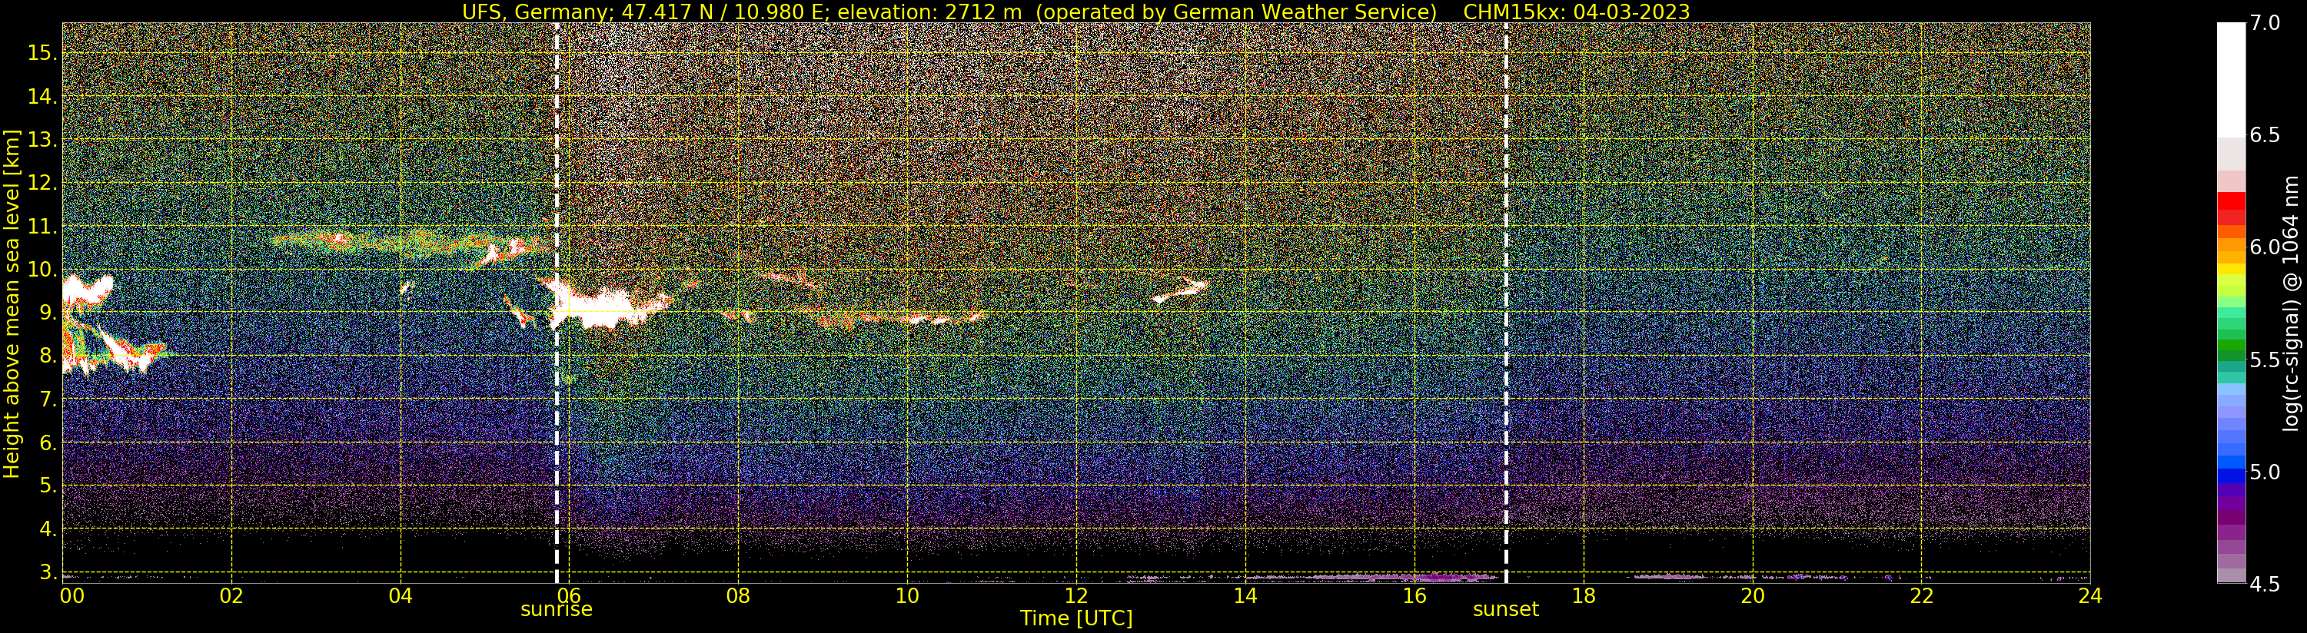Click the colorbar value "5.0"

(2265, 472)
